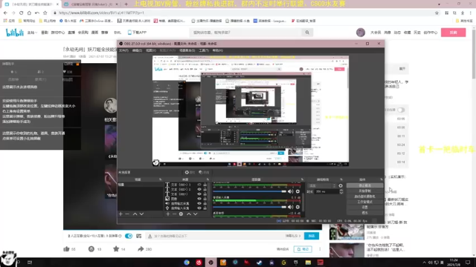
Task: Add a new source with plus icon
Action: pos(168,214)
